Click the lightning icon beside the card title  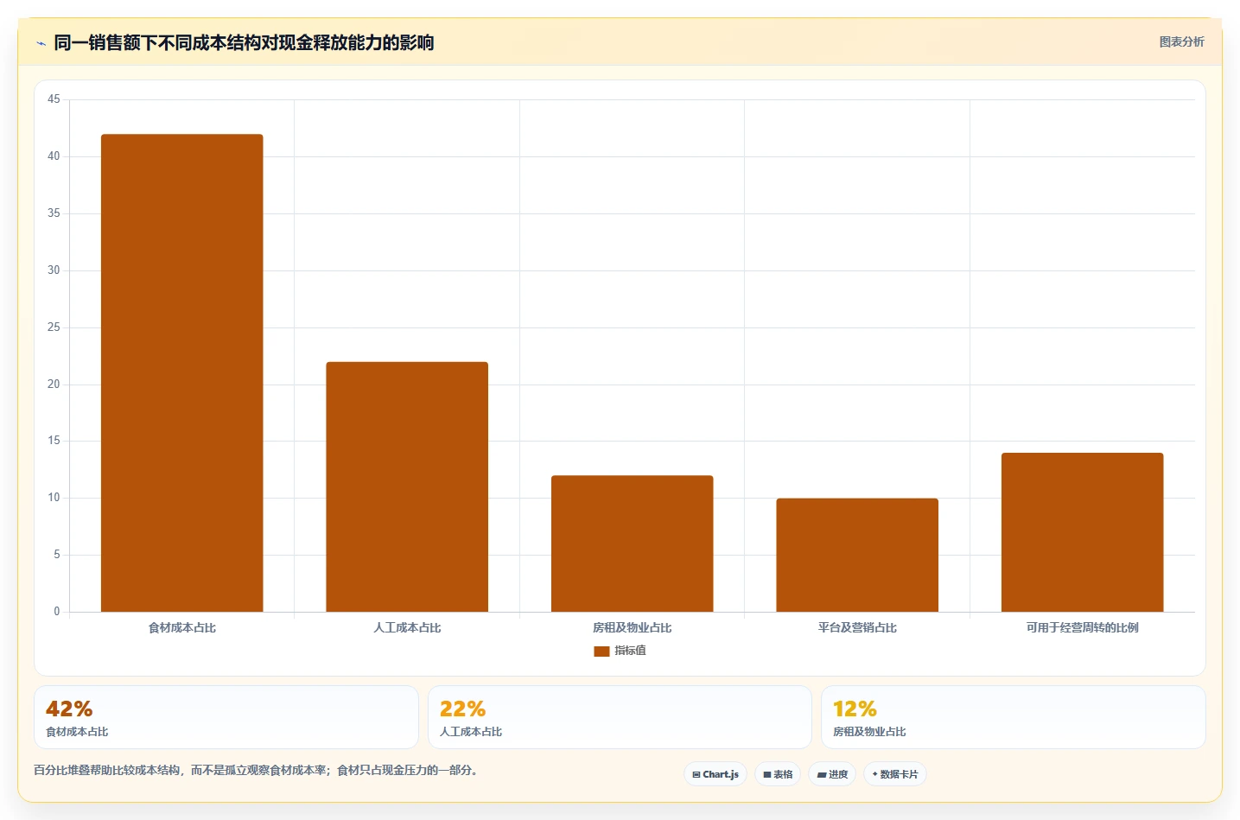[x=41, y=43]
